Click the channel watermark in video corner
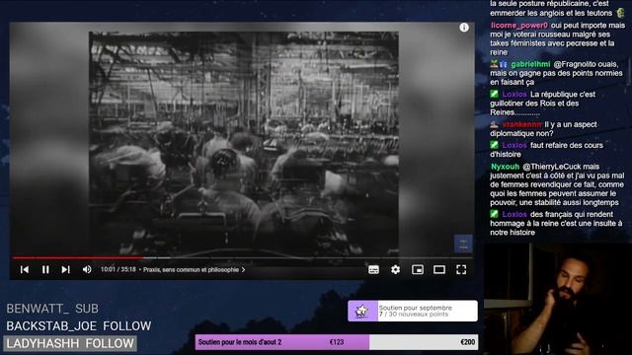Image resolution: width=632 pixels, height=355 pixels. click(463, 244)
